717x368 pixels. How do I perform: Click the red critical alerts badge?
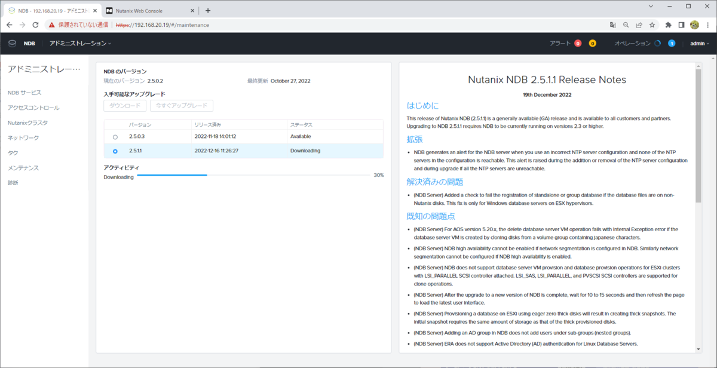pos(578,43)
